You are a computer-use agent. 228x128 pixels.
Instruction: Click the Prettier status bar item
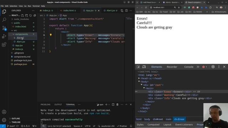(122, 126)
